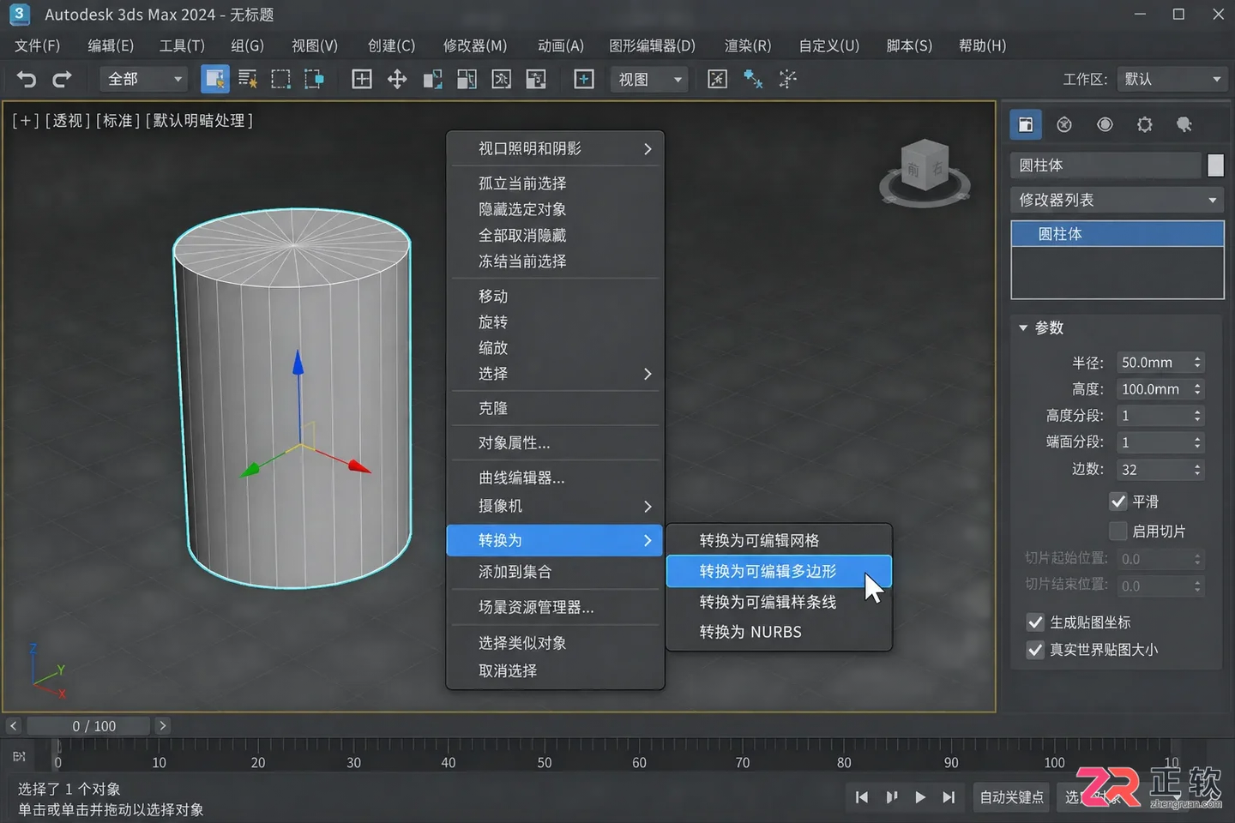Click 隐藏选定对象 in the context menu
This screenshot has height=823, width=1235.
(555, 209)
